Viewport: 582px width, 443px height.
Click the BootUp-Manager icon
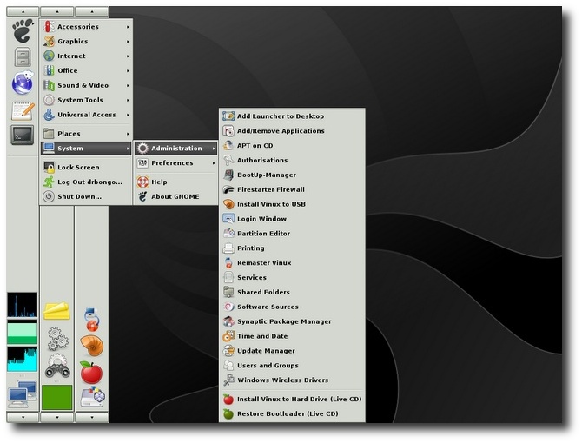point(228,175)
